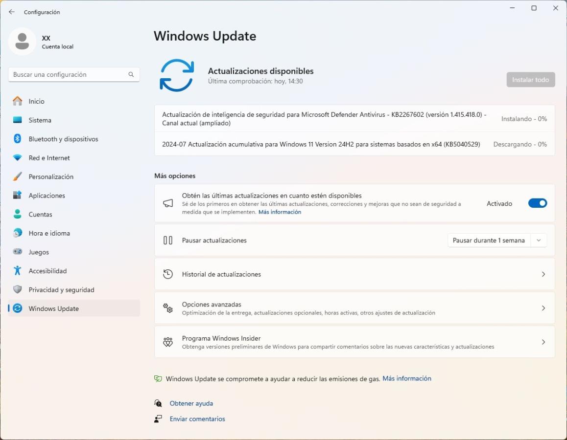
Task: Click the search magnifier icon
Action: coord(131,74)
